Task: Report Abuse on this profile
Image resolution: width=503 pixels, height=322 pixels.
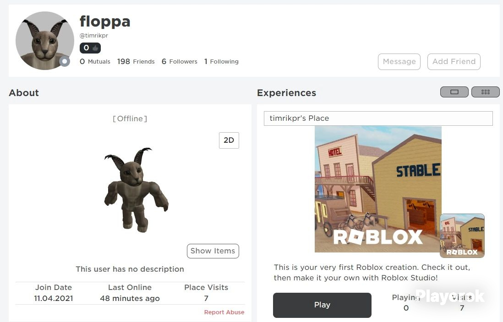Action: (x=224, y=312)
